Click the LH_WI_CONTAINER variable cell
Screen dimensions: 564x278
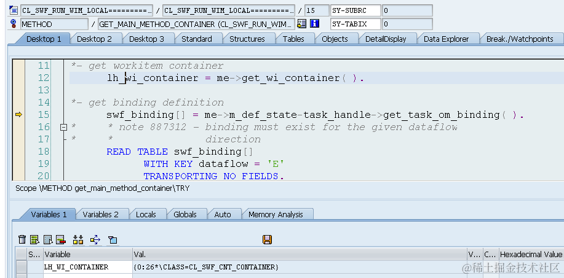88,267
